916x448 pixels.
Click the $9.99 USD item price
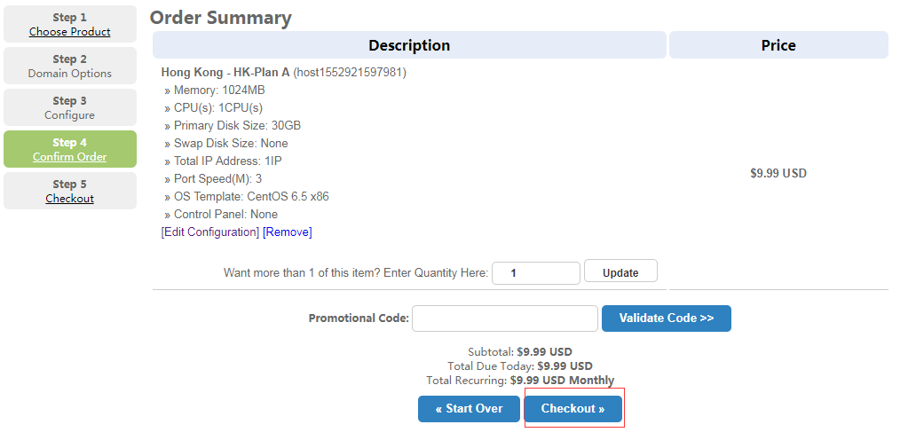click(778, 174)
